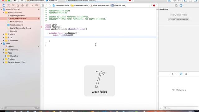Expand the Alamofire pod folder

coord(6,56)
